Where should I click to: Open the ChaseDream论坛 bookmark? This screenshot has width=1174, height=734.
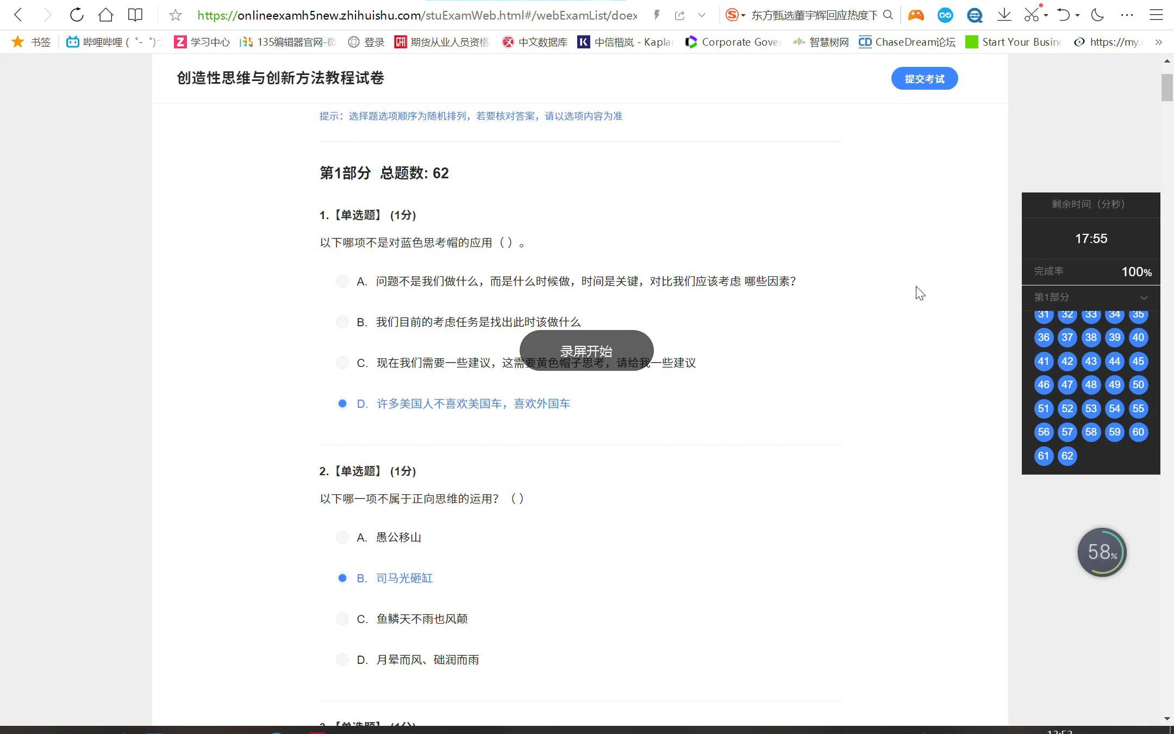click(x=907, y=42)
